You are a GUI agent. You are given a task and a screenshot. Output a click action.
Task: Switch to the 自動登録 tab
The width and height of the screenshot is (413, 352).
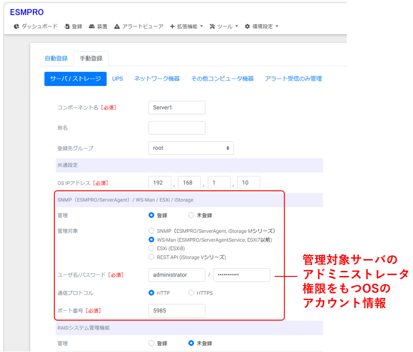click(56, 58)
